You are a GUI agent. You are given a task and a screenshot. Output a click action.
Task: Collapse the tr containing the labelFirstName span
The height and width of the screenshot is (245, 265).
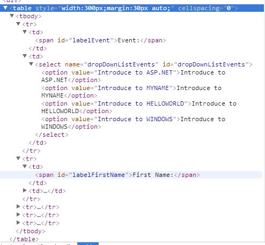coord(18,158)
